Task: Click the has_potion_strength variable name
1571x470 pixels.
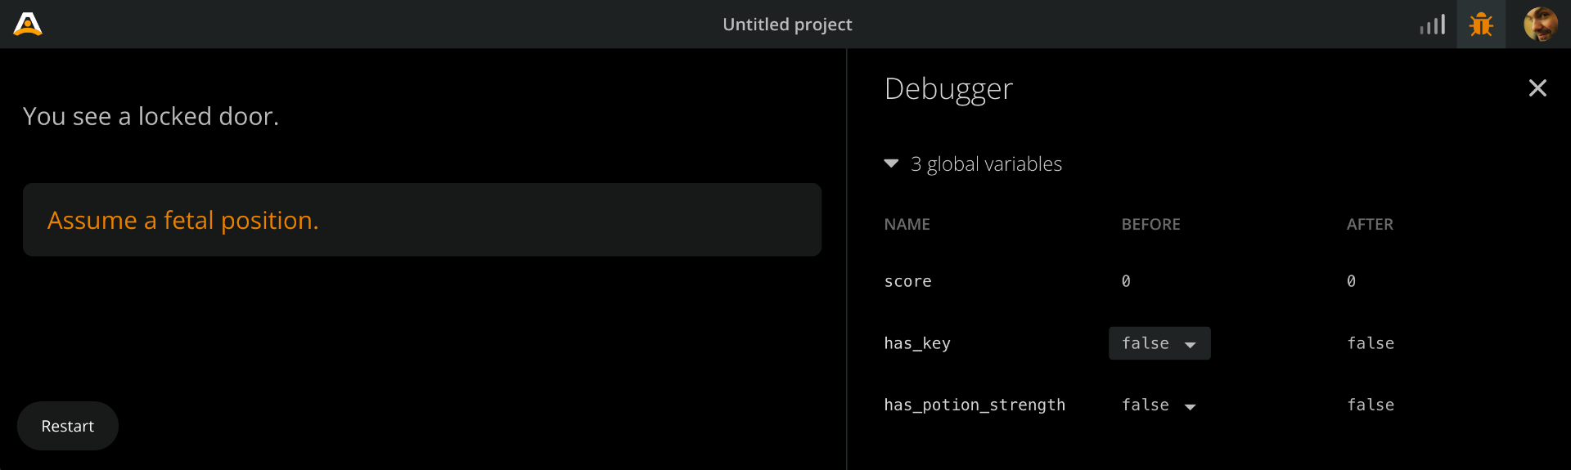Action: (x=975, y=405)
